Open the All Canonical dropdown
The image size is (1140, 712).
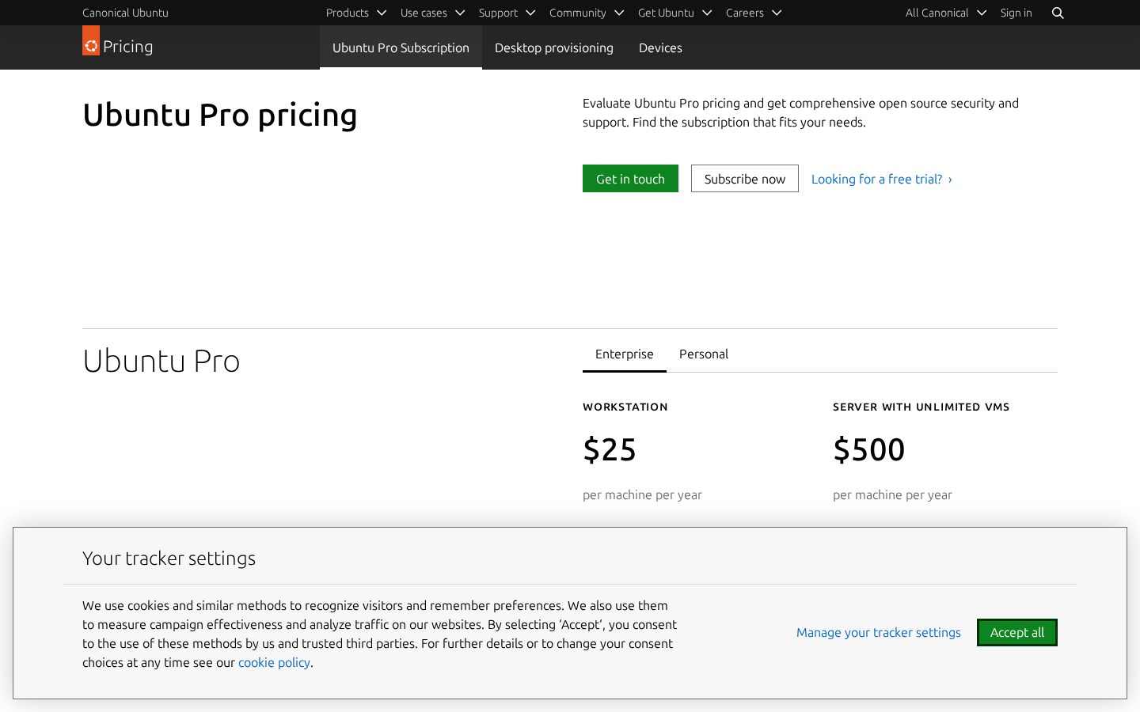pos(945,13)
